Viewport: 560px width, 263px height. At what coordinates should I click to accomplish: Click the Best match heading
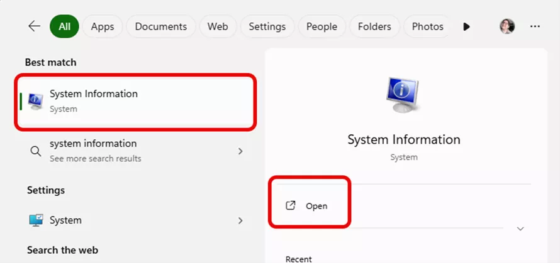[50, 62]
